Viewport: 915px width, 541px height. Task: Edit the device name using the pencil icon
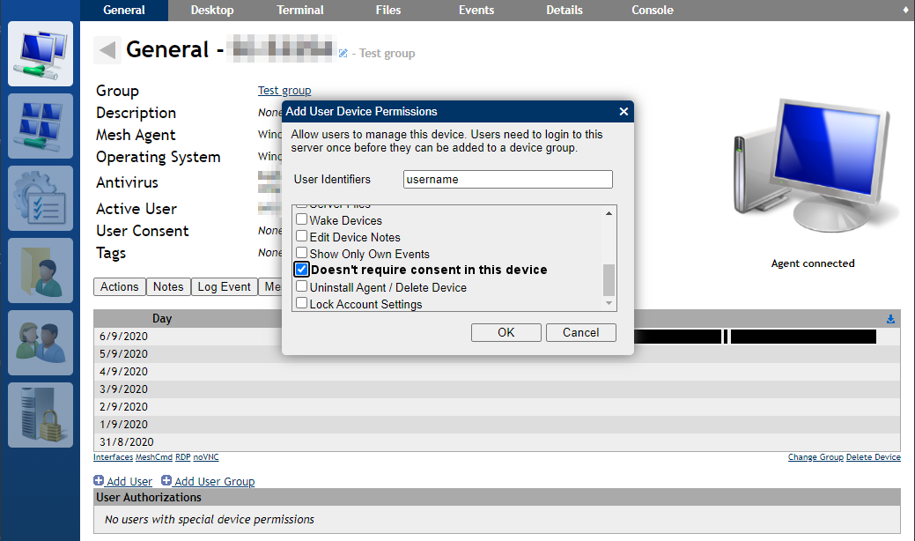click(x=343, y=53)
